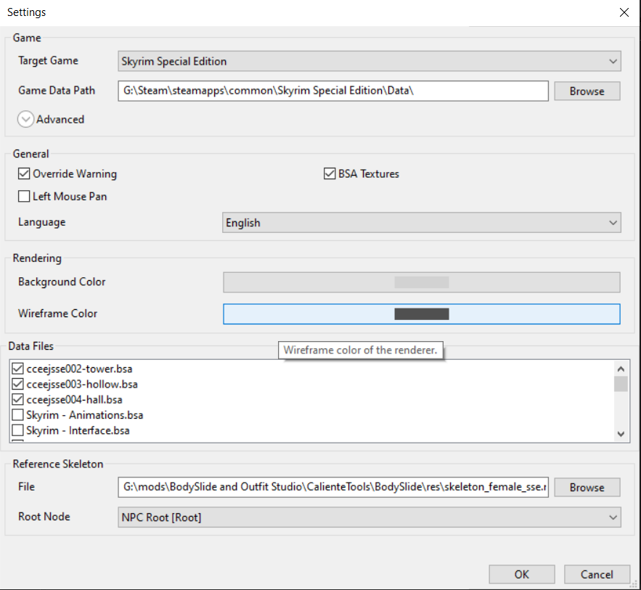The image size is (641, 590).
Task: Close the Settings window
Action: (x=624, y=12)
